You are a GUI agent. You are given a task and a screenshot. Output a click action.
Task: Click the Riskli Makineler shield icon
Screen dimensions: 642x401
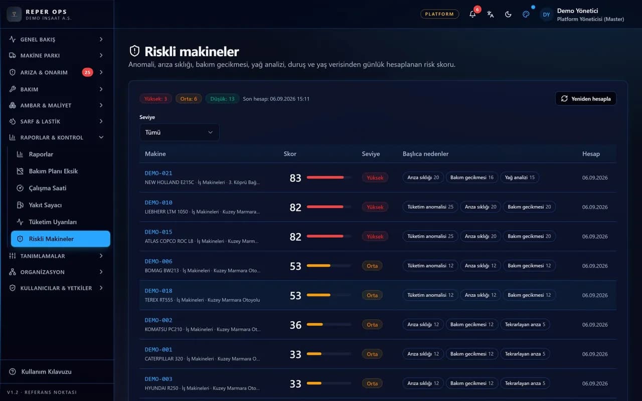coord(20,239)
